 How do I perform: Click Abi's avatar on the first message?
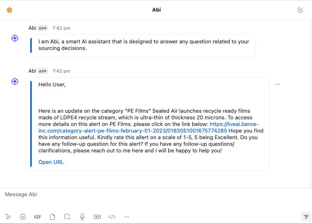tap(15, 38)
